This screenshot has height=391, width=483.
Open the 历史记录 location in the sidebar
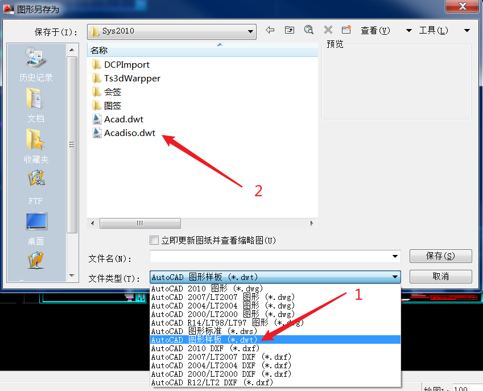pyautogui.click(x=36, y=64)
